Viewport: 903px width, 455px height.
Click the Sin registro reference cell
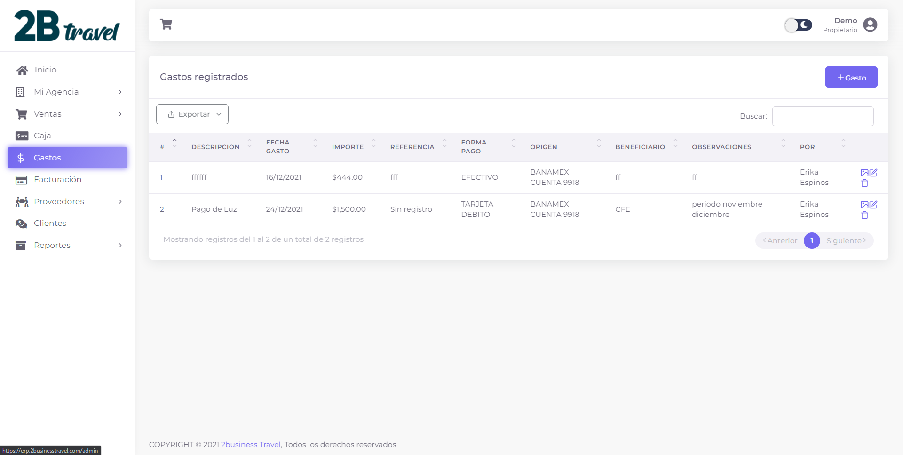point(411,209)
